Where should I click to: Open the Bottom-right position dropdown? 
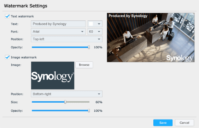point(67,94)
